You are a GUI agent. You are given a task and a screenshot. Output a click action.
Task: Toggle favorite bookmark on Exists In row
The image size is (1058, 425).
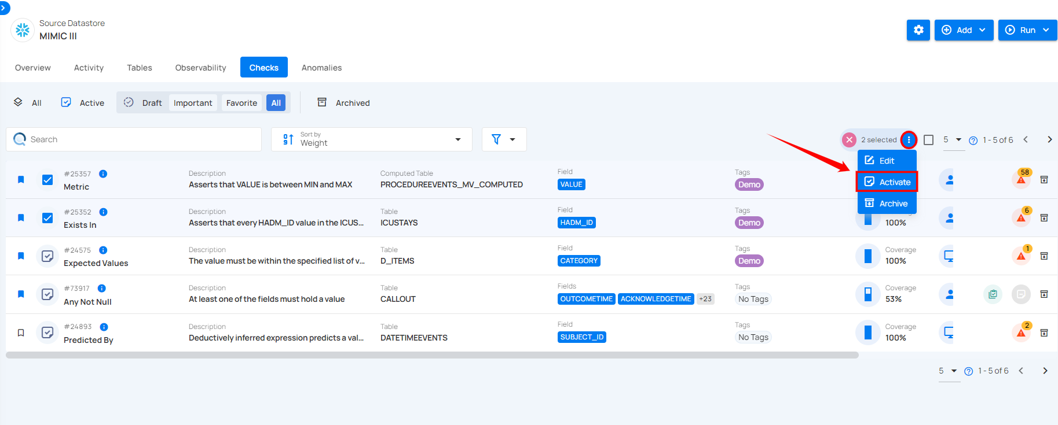click(x=21, y=218)
